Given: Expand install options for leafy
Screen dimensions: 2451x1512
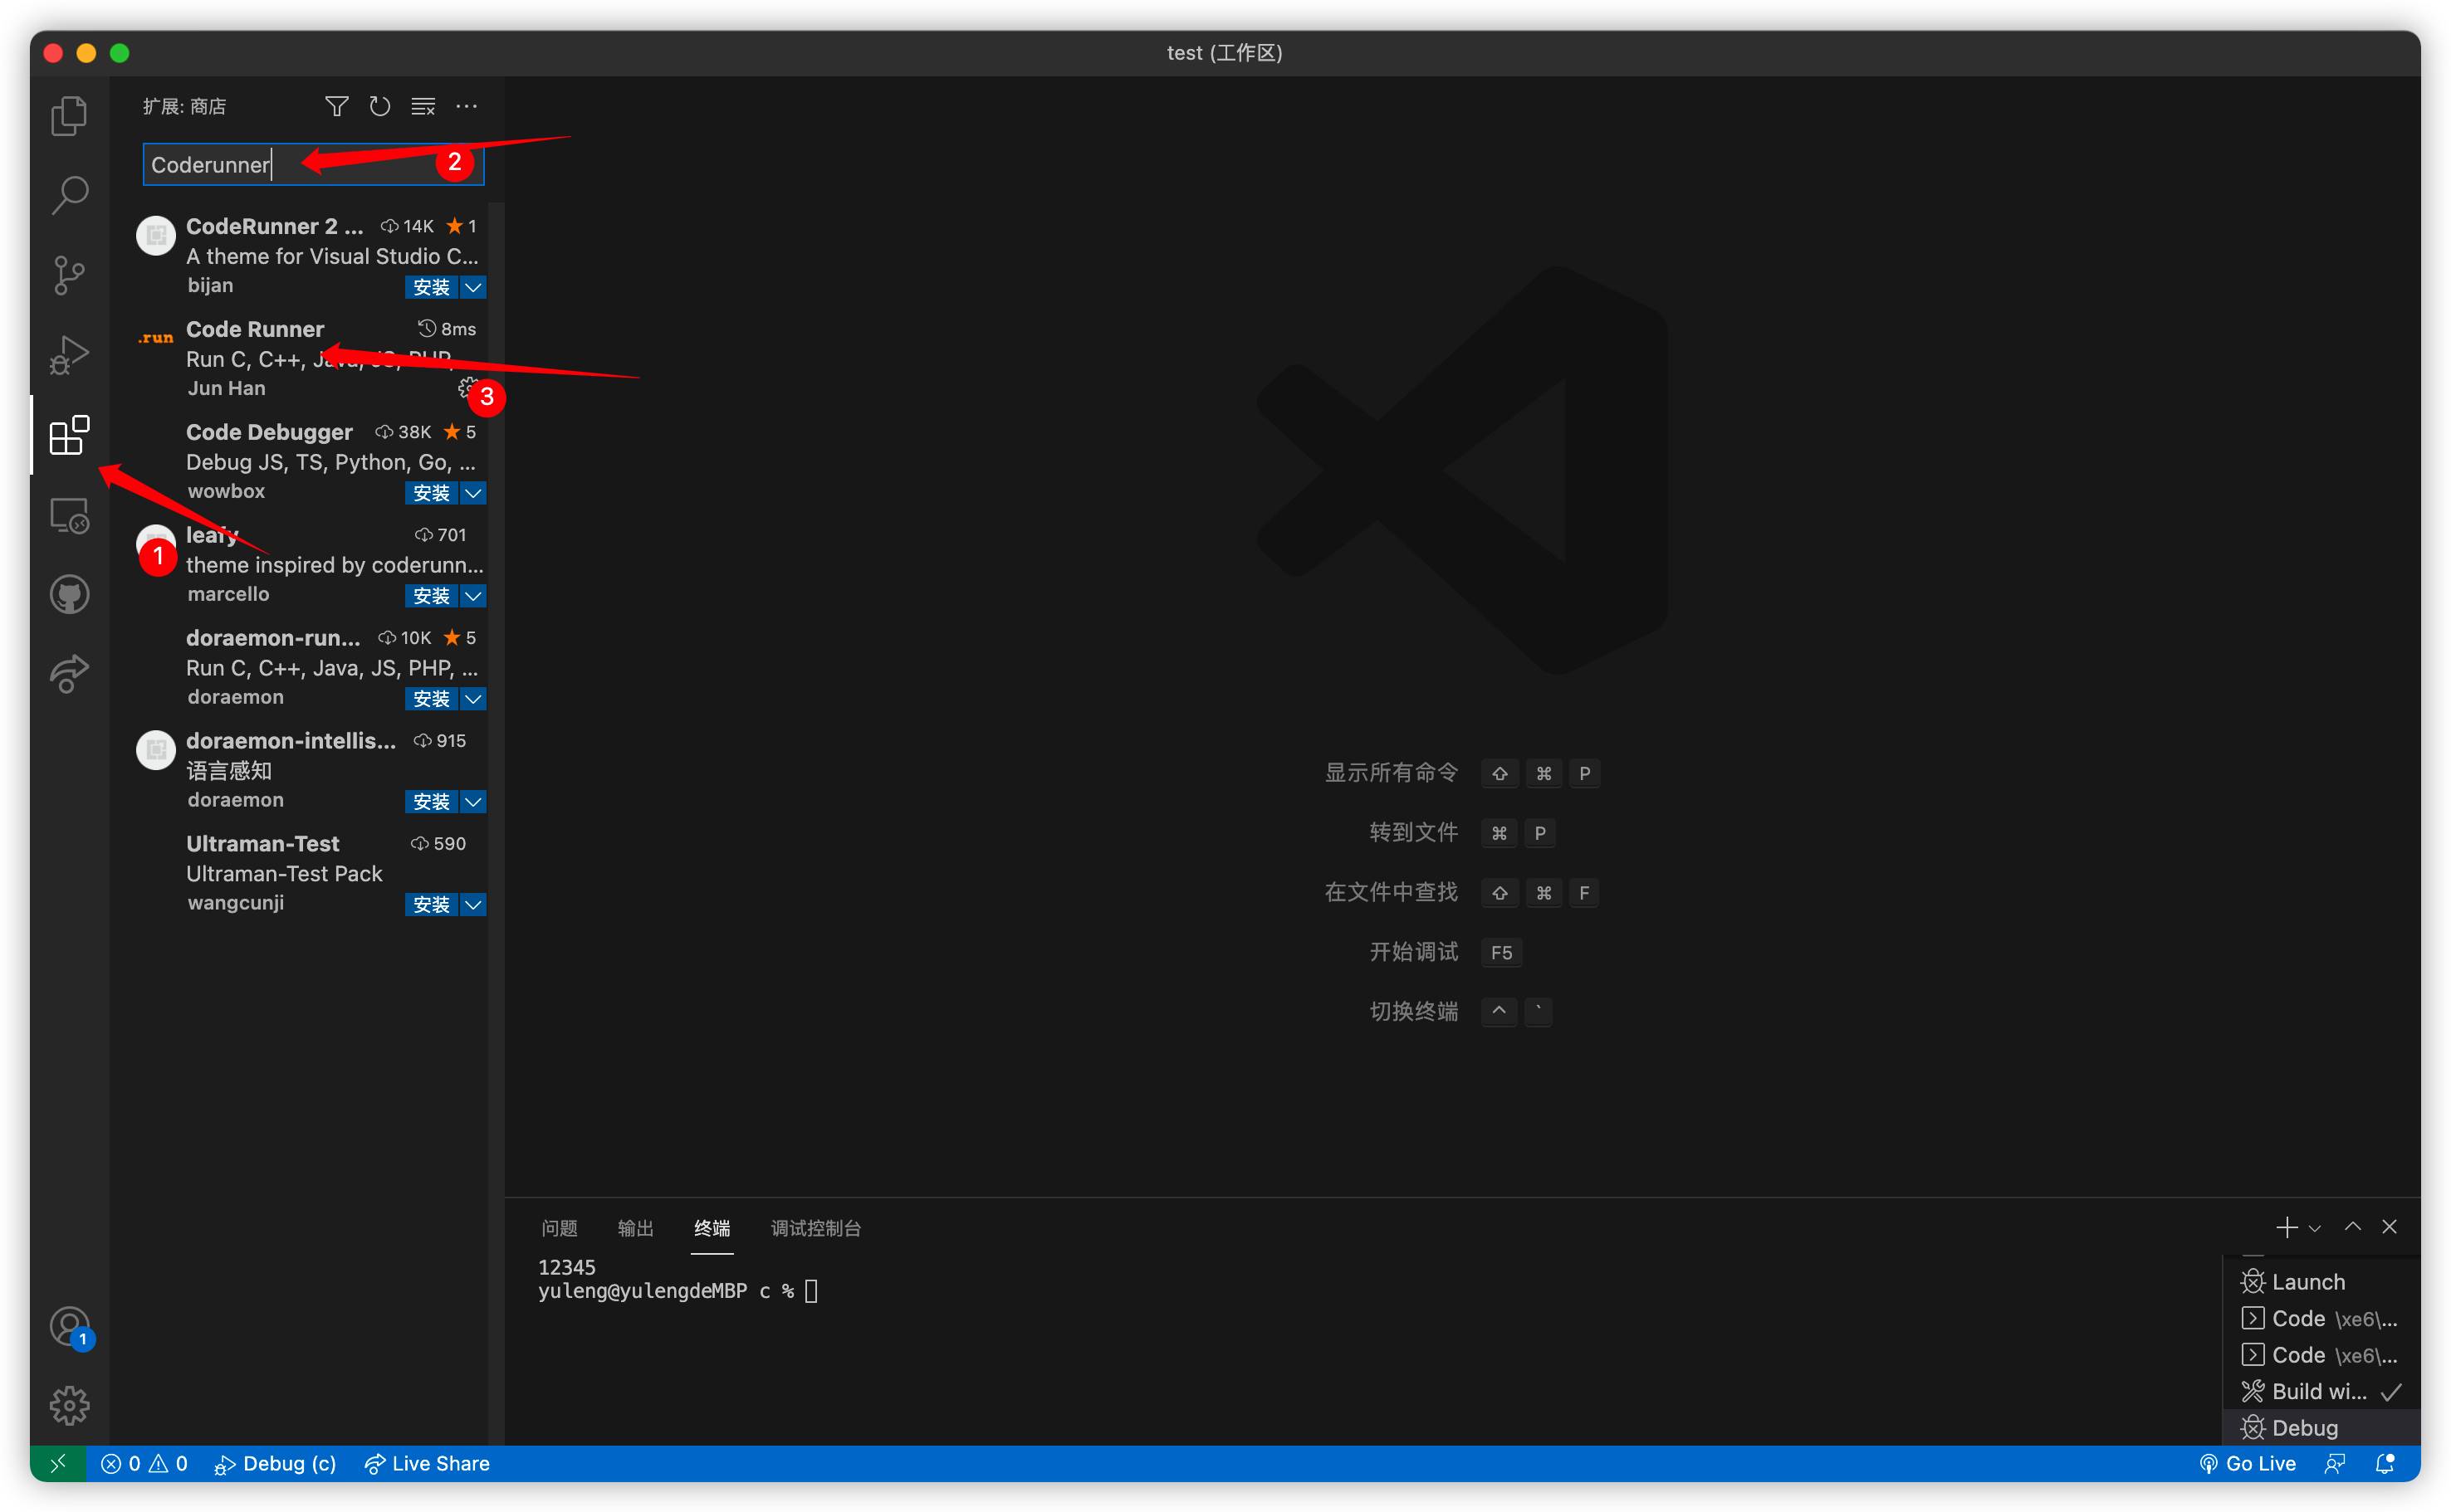Looking at the screenshot, I should [x=473, y=596].
